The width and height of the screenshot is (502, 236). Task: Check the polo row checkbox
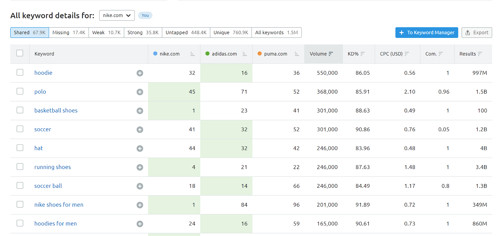tap(20, 91)
